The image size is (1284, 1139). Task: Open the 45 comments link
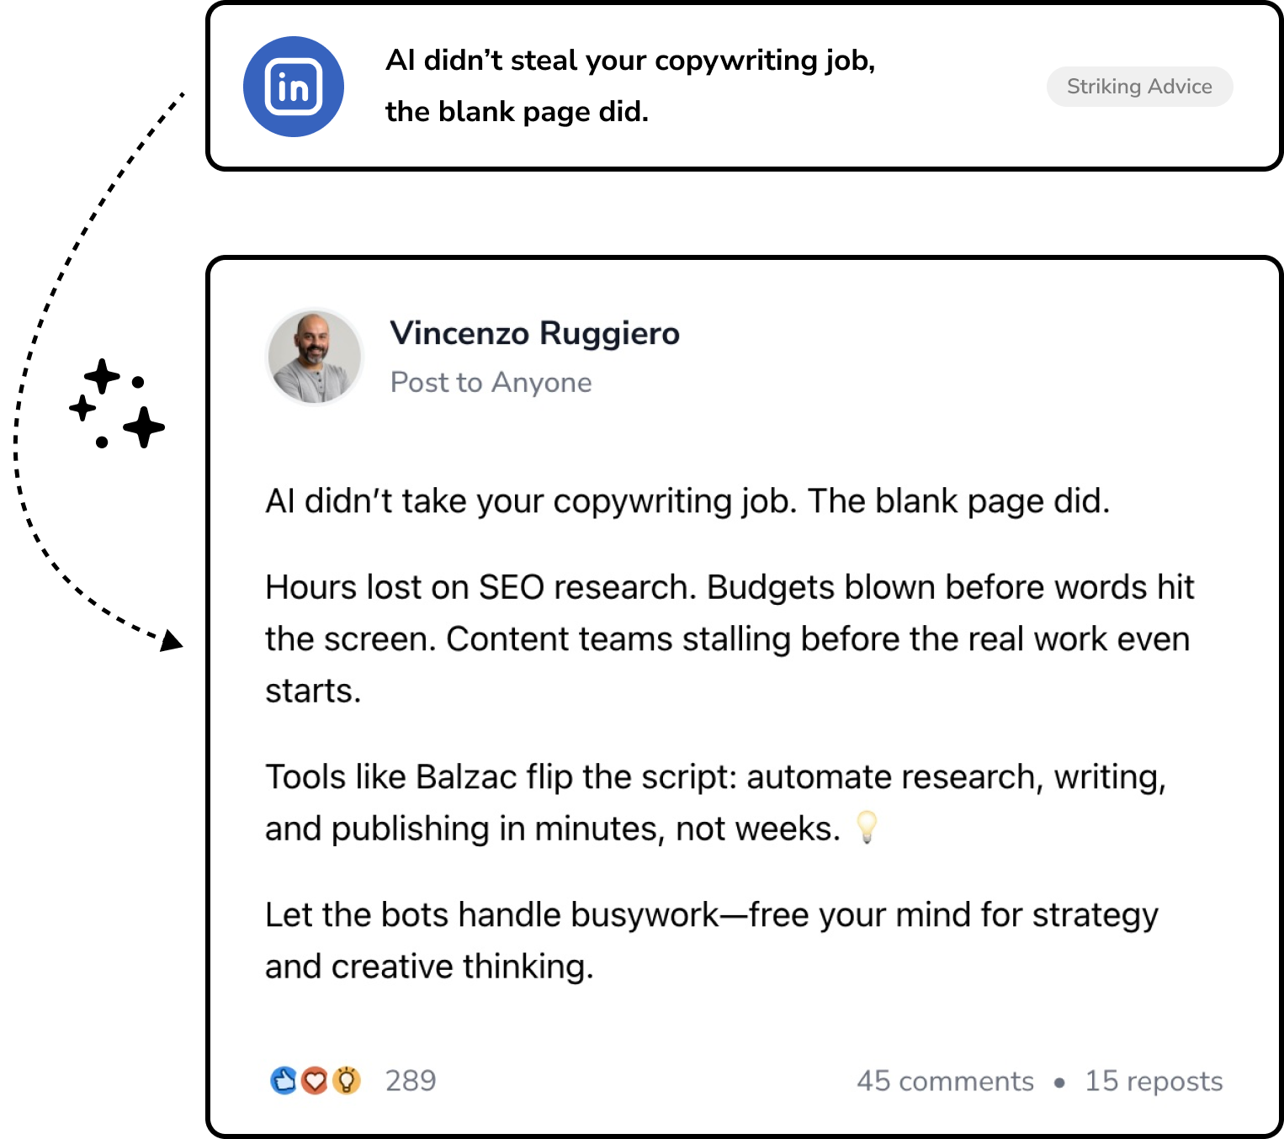945,1081
